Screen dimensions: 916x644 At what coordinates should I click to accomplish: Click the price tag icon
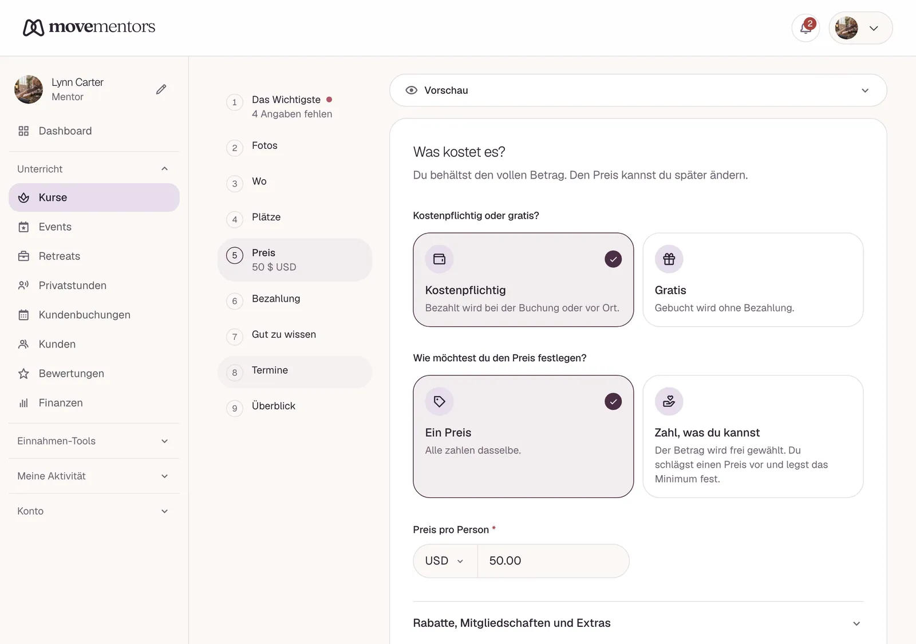click(x=440, y=402)
